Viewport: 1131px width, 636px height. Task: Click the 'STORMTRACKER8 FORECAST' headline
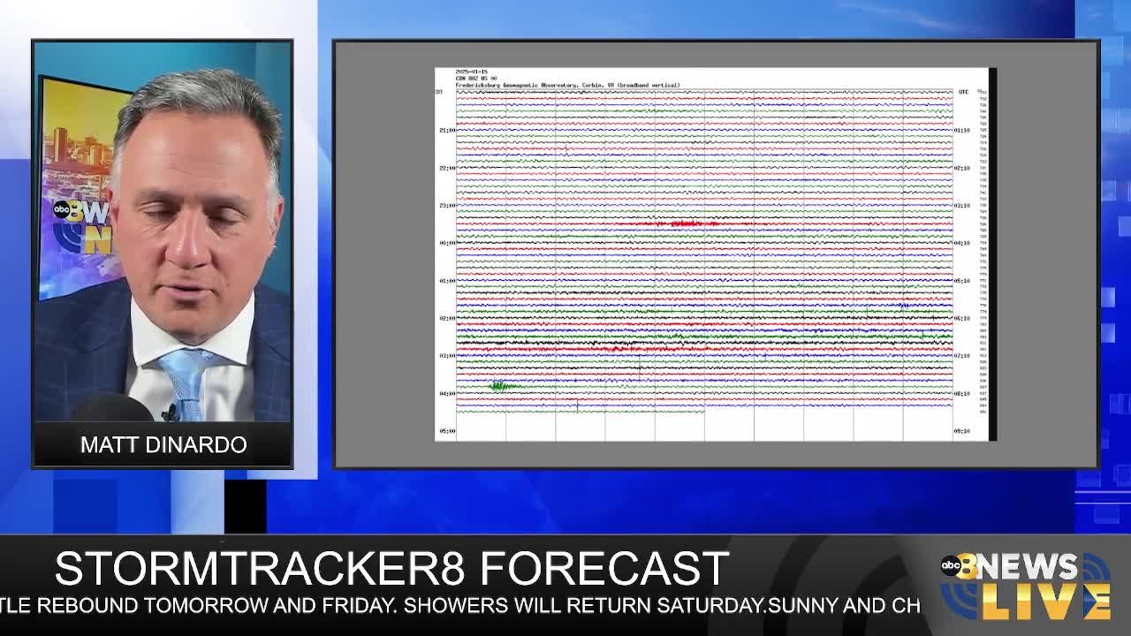[x=391, y=569]
